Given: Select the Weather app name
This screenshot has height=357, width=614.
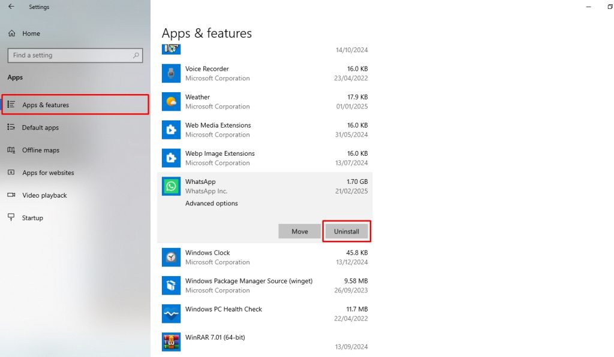Looking at the screenshot, I should (197, 97).
